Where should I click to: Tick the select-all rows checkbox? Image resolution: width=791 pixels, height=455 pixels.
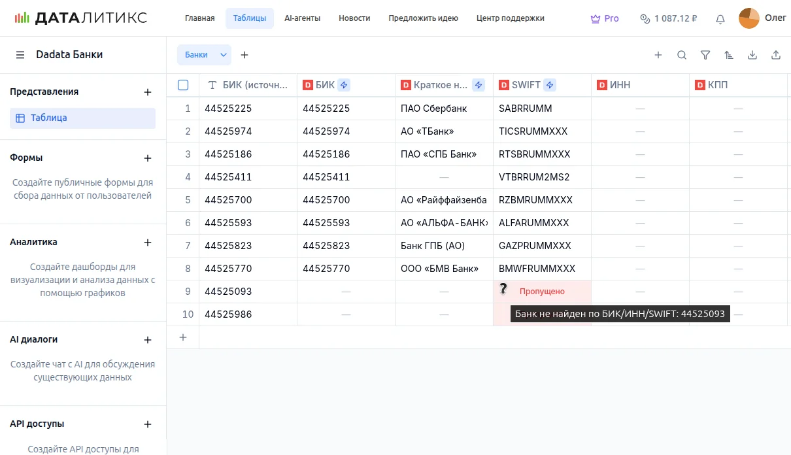pos(183,85)
